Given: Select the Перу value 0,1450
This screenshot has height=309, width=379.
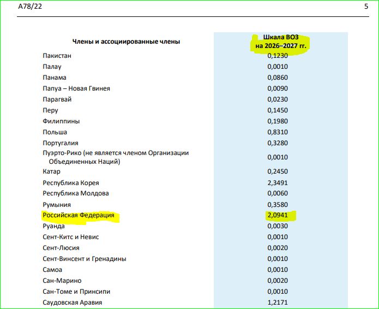Looking at the screenshot, I should coord(278,110).
